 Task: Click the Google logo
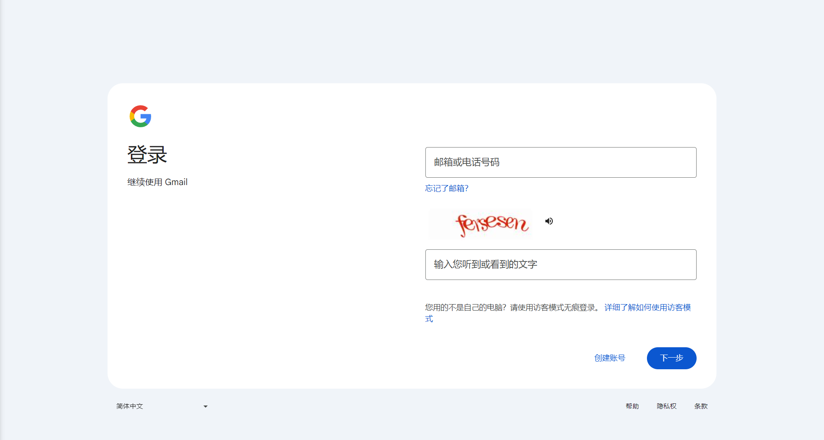point(140,116)
